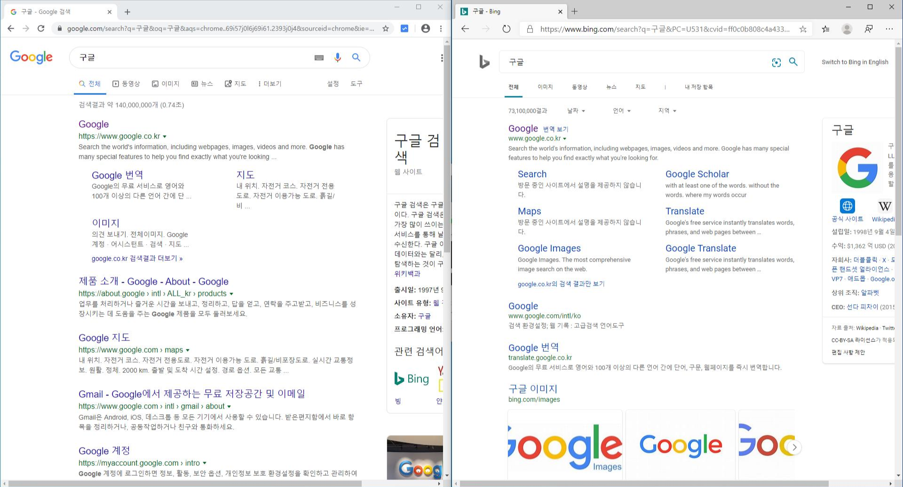
Task: Close the Google search Chrome tab
Action: (x=110, y=12)
